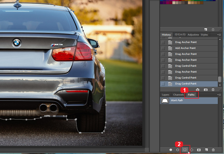
Task: Delete swatch trash icon in Swatches panel
Action: [x=213, y=29]
